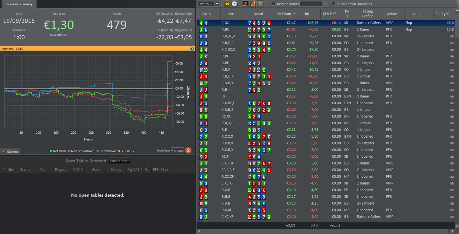This screenshot has width=459, height=234.
Task: Select the hand with line R,B,XC,X
Action: coord(326,36)
